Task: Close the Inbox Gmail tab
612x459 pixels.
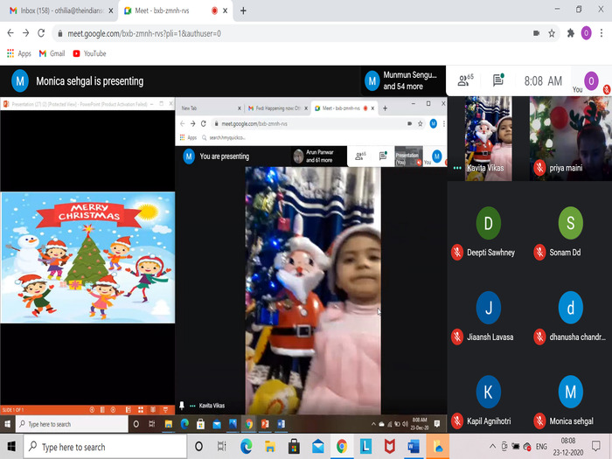Action: point(111,10)
